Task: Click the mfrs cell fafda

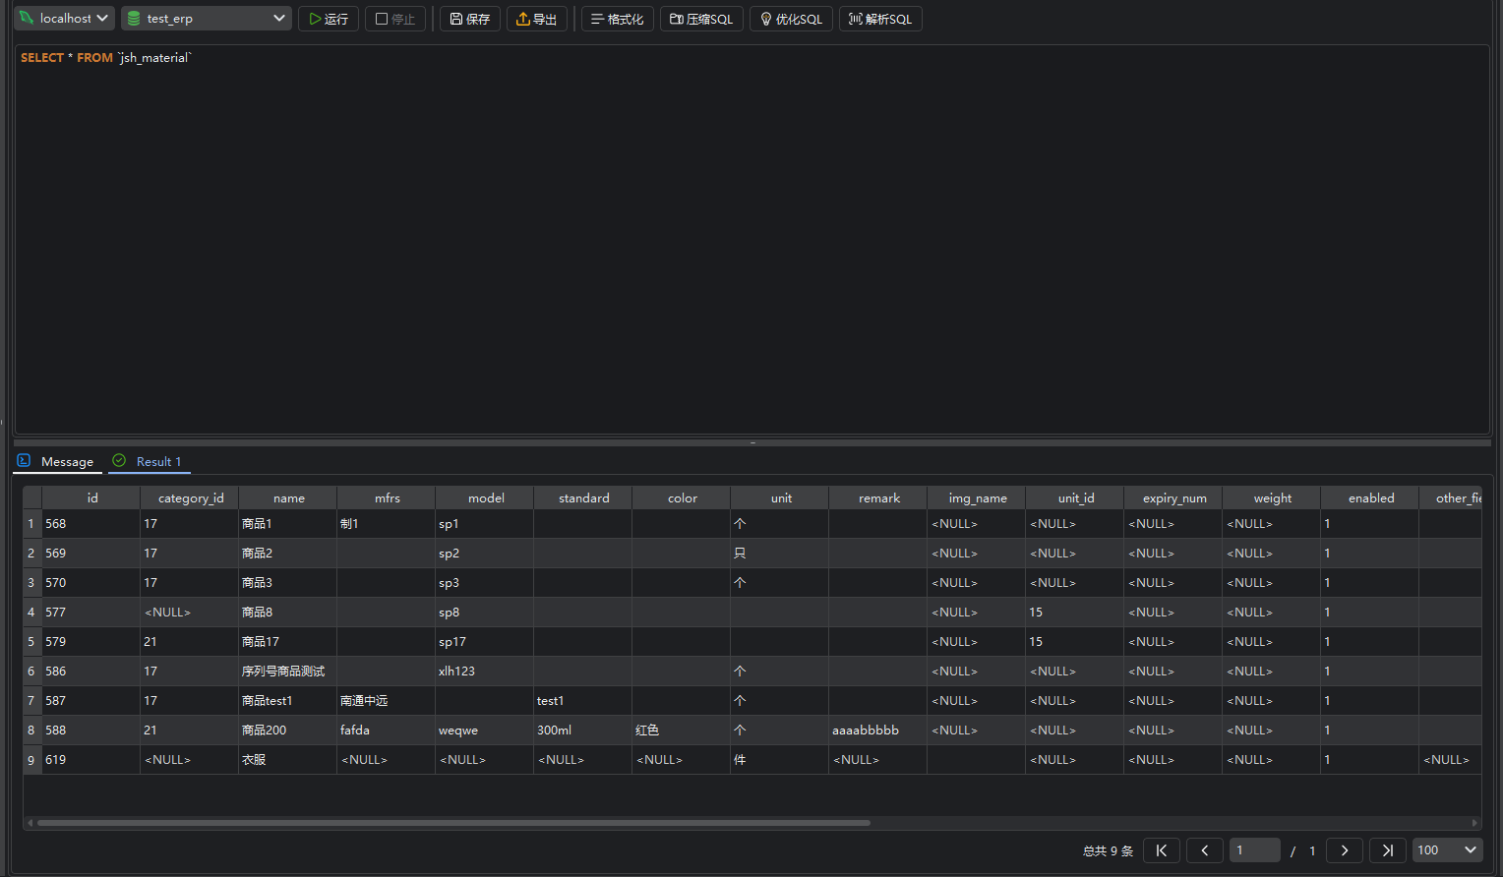Action: pyautogui.click(x=387, y=731)
